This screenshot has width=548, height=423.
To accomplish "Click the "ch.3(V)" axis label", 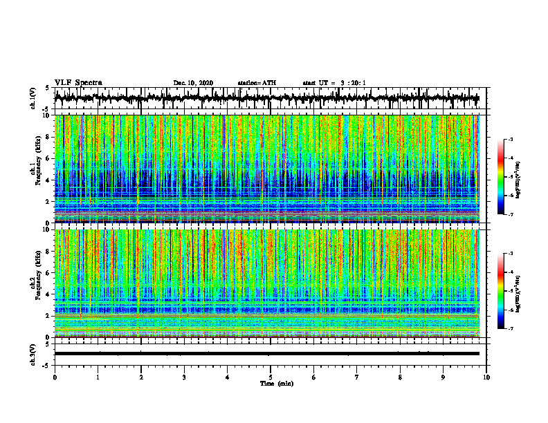I will click(33, 355).
